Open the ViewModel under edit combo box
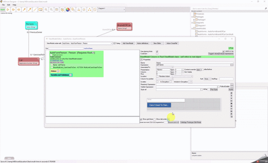Viewport: 268px width, 163px height. 87,43
